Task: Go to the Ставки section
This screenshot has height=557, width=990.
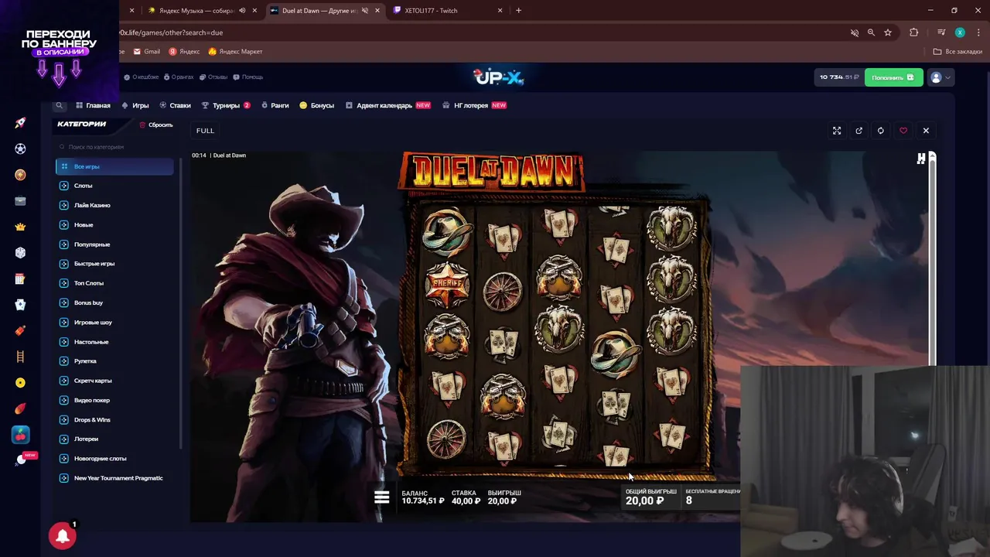Action: (175, 105)
